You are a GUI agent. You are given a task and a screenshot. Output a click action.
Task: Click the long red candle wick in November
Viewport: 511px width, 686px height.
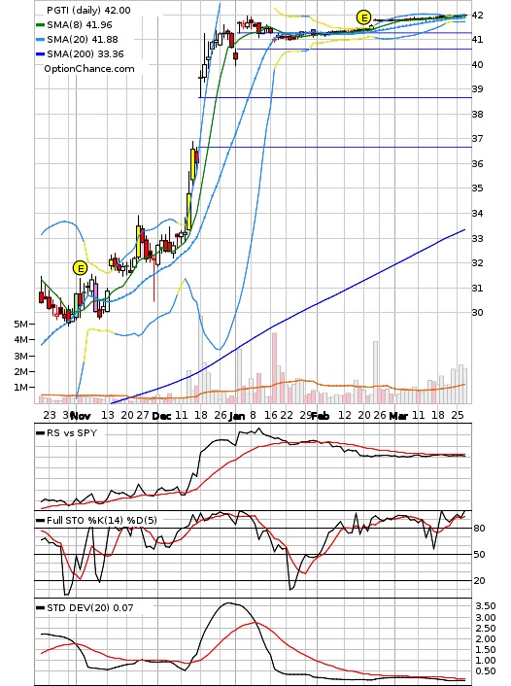point(154,280)
